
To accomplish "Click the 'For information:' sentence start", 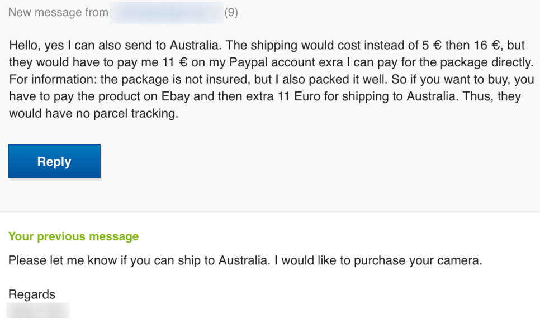I will pyautogui.click(x=53, y=79).
